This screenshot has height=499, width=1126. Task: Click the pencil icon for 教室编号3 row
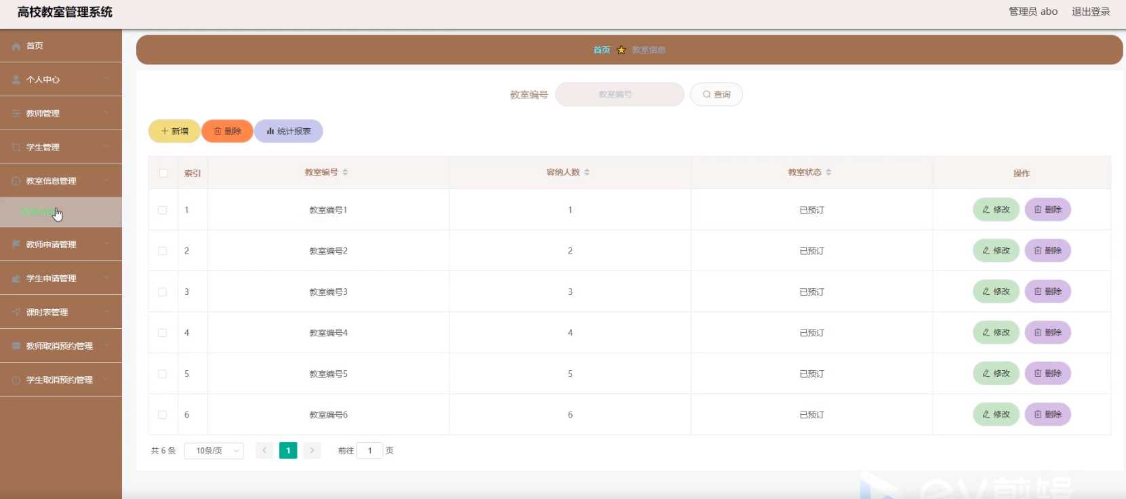(x=986, y=292)
